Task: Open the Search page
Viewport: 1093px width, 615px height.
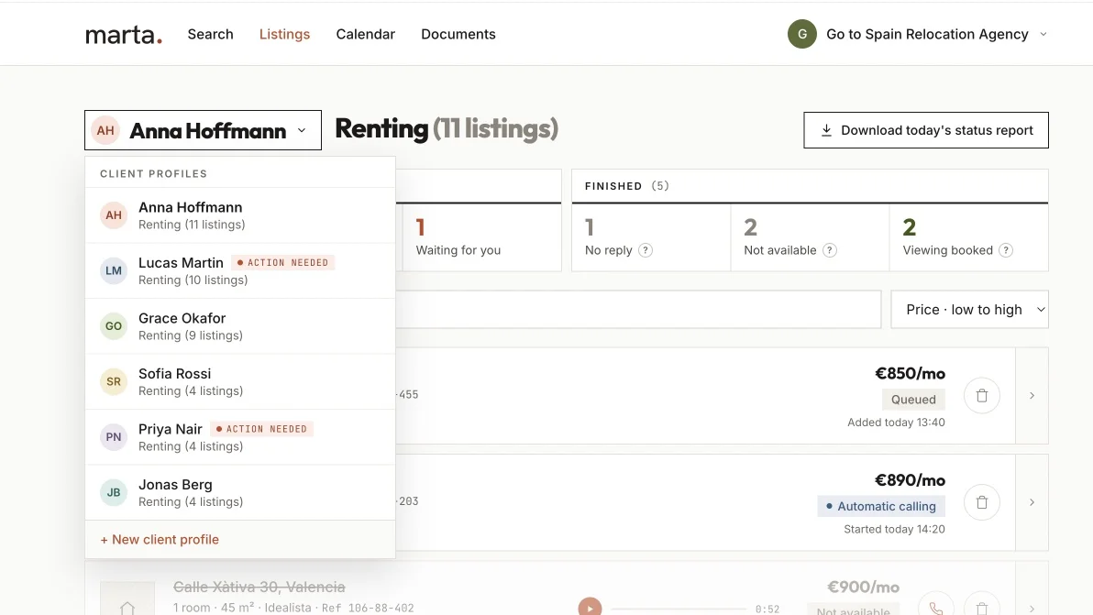Action: pos(211,34)
